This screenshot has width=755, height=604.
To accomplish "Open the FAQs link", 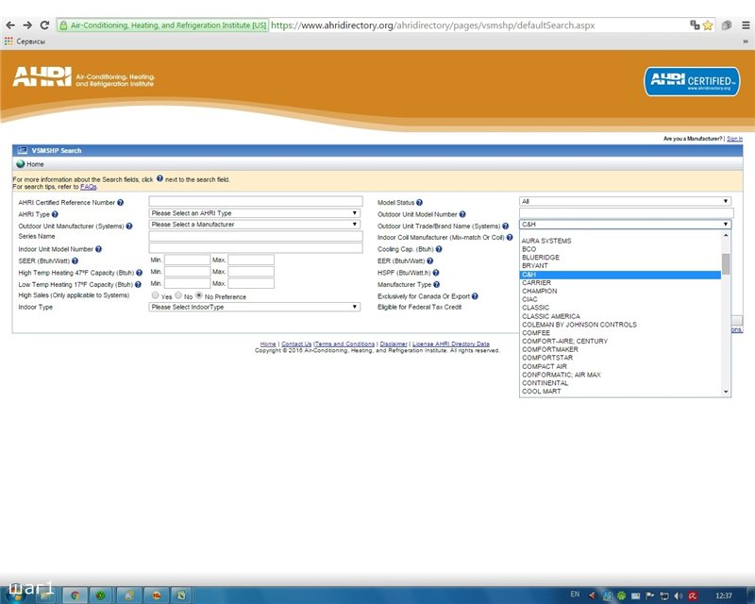I will point(88,187).
